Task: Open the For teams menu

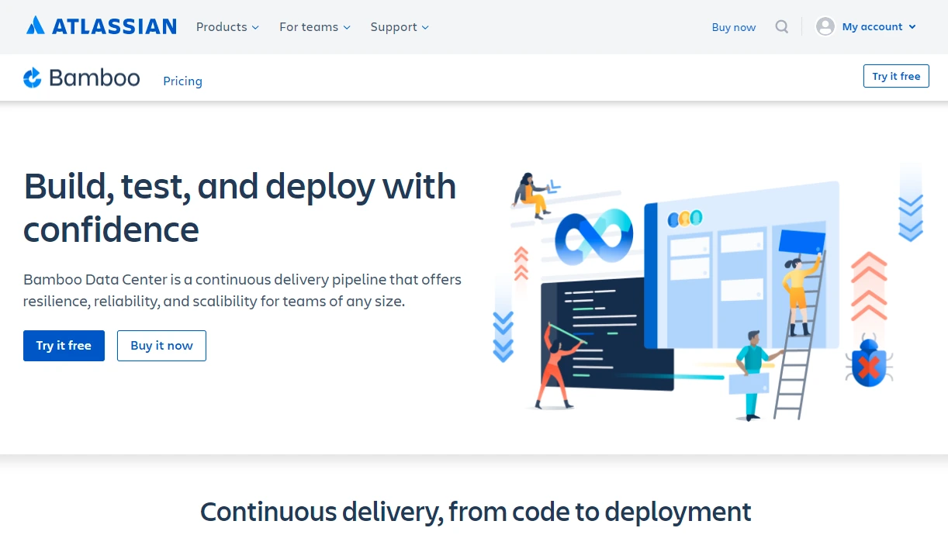Action: [x=308, y=26]
